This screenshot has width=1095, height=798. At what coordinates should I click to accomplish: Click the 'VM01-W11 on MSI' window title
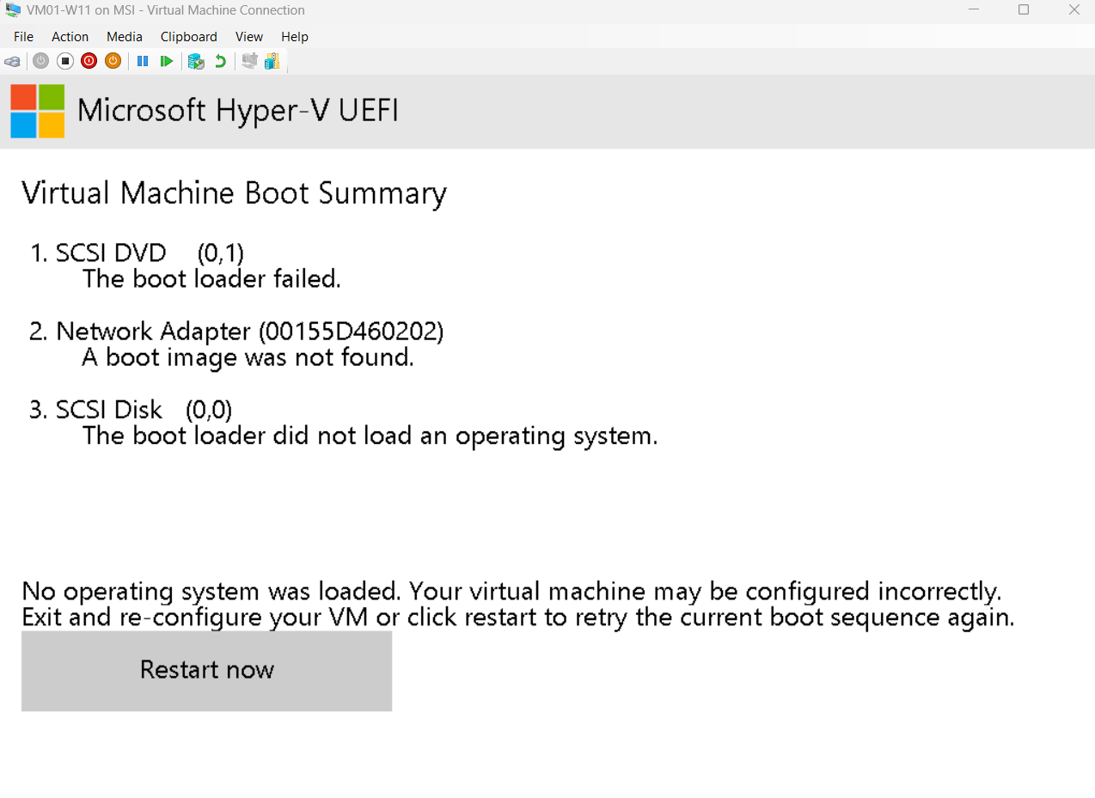166,10
